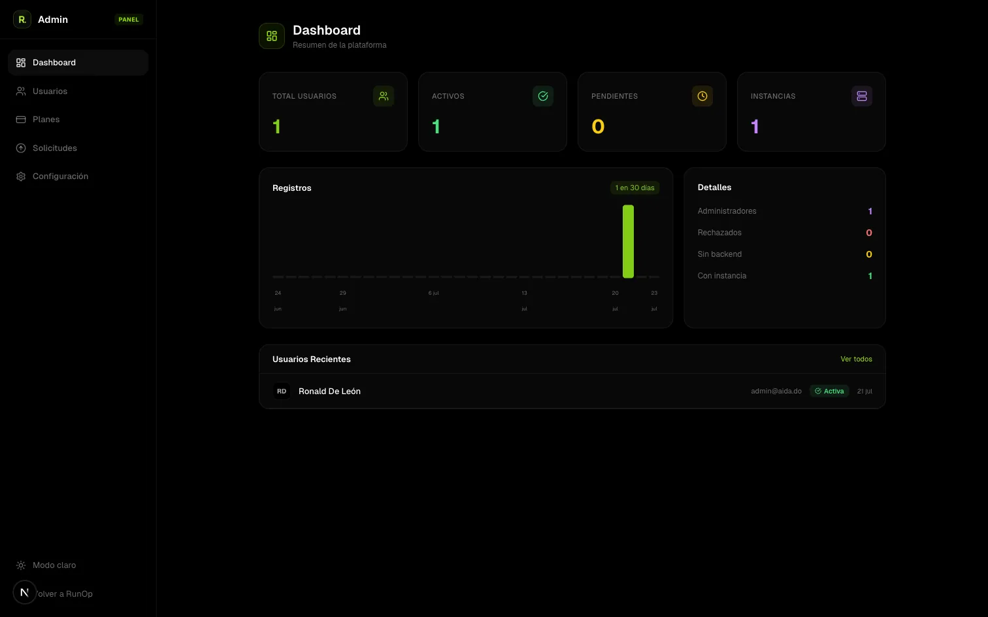The image size is (988, 617).
Task: Click the 24 jun axis label
Action: [278, 301]
